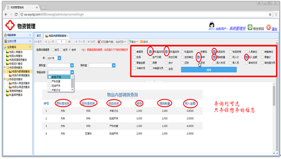This screenshot has width=281, height=159.
Task: Open the 年 year dropdown
Action: pos(59,58)
